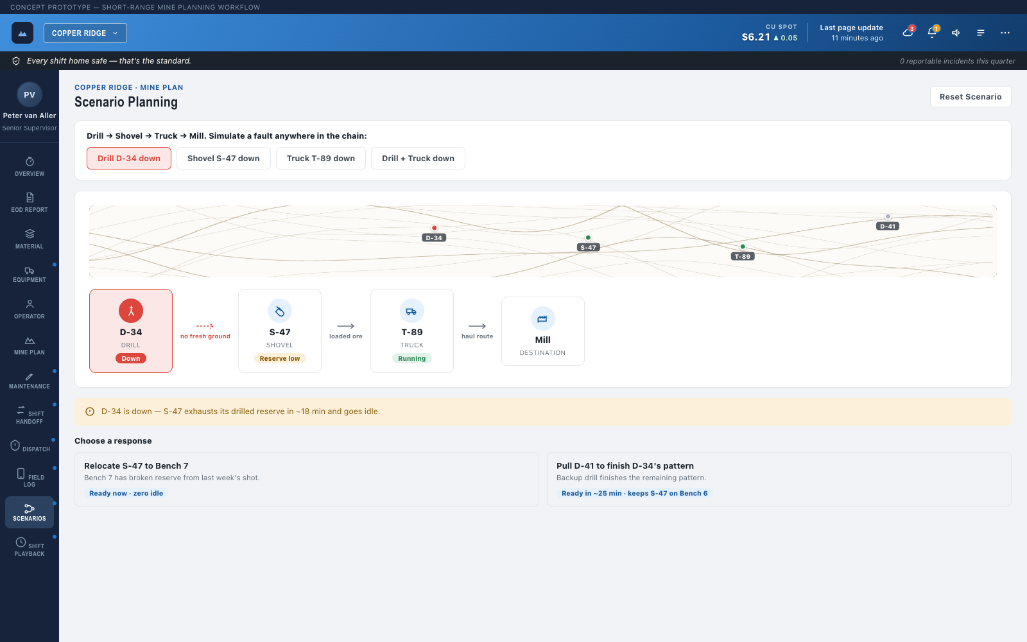Click the no fresh ground dashed arrow
This screenshot has width=1027, height=642.
(205, 326)
